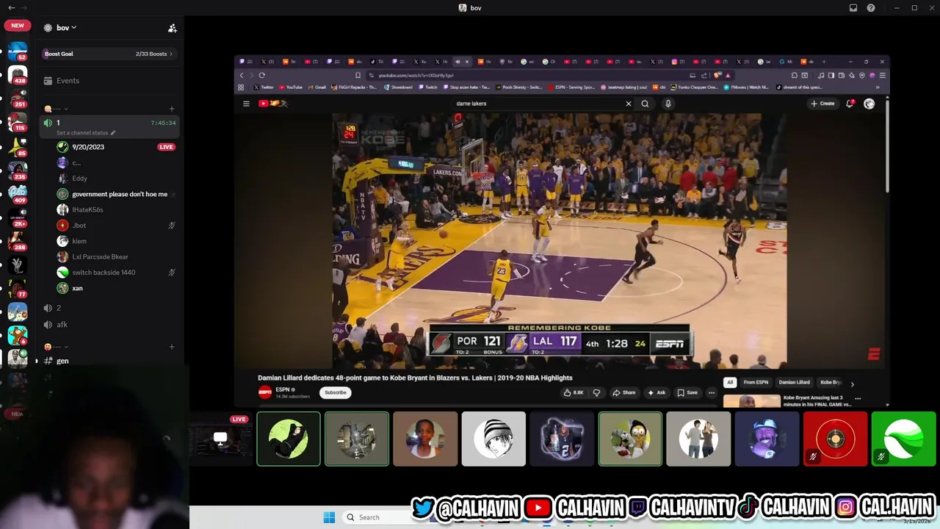
Task: Click the browser reload button in the stream
Action: point(261,75)
